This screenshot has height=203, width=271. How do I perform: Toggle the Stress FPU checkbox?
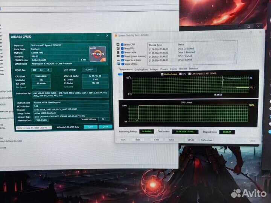click(x=122, y=48)
